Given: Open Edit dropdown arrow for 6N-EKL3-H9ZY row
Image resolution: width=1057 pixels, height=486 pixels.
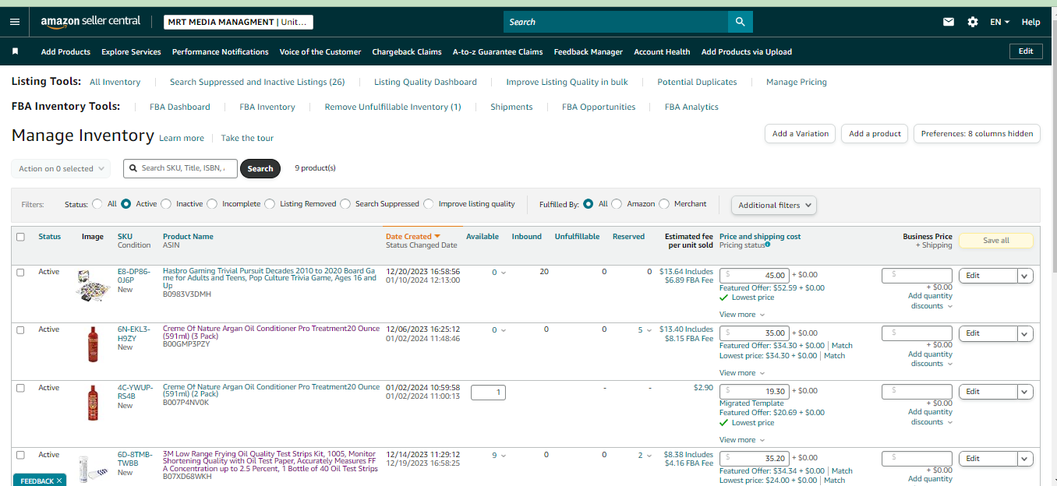Looking at the screenshot, I should tap(1025, 333).
